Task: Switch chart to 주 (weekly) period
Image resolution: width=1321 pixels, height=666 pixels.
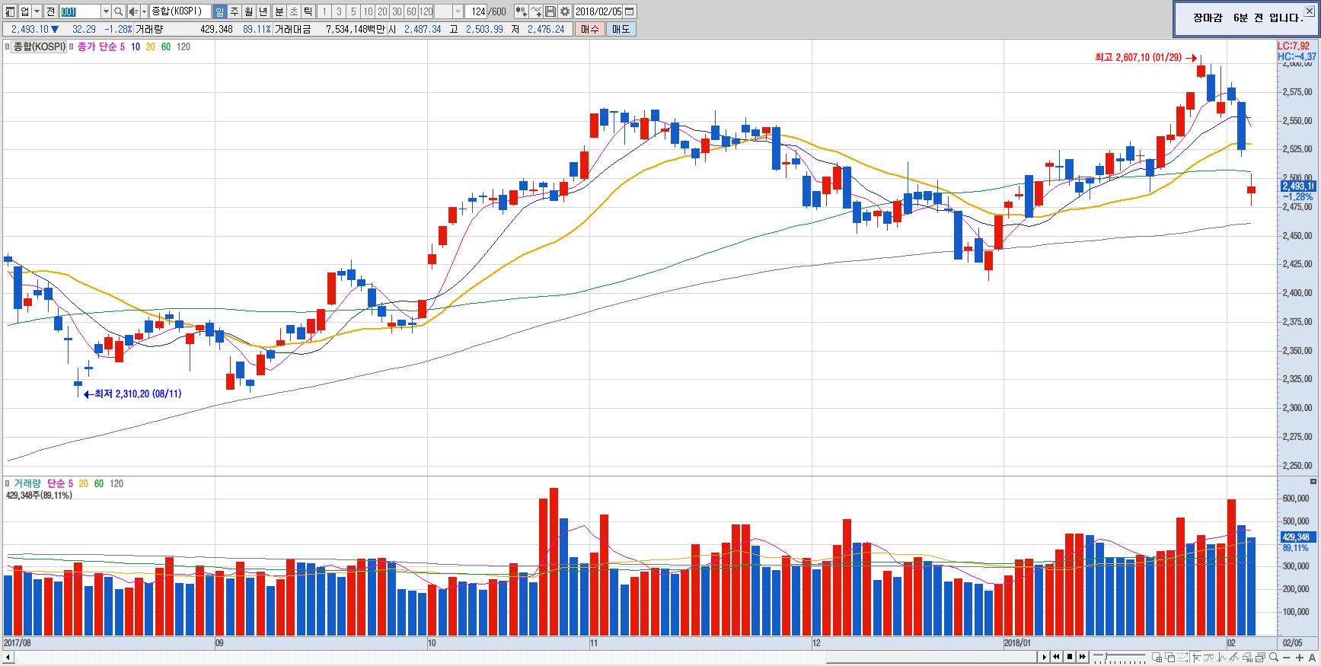Action: tap(234, 11)
